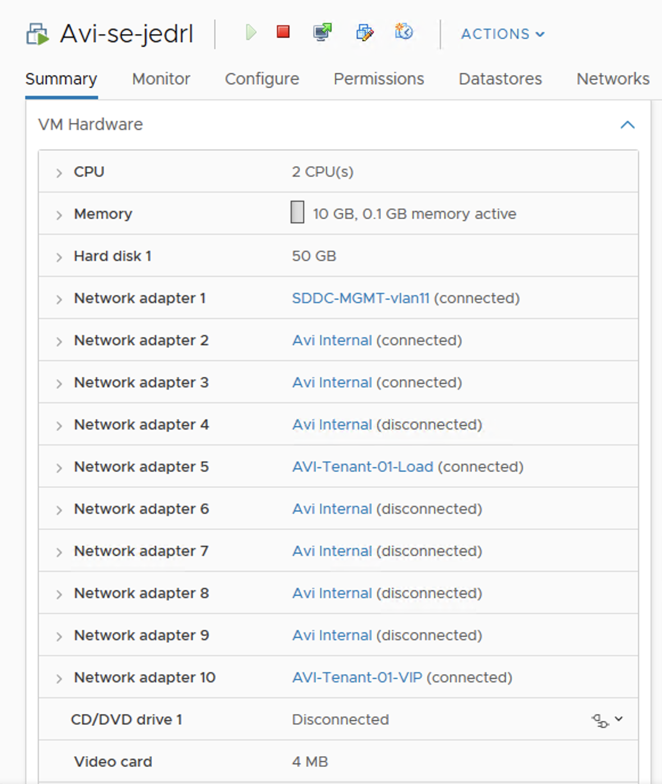The width and height of the screenshot is (662, 784).
Task: Click the 50 GB hard disk value
Action: tap(314, 256)
